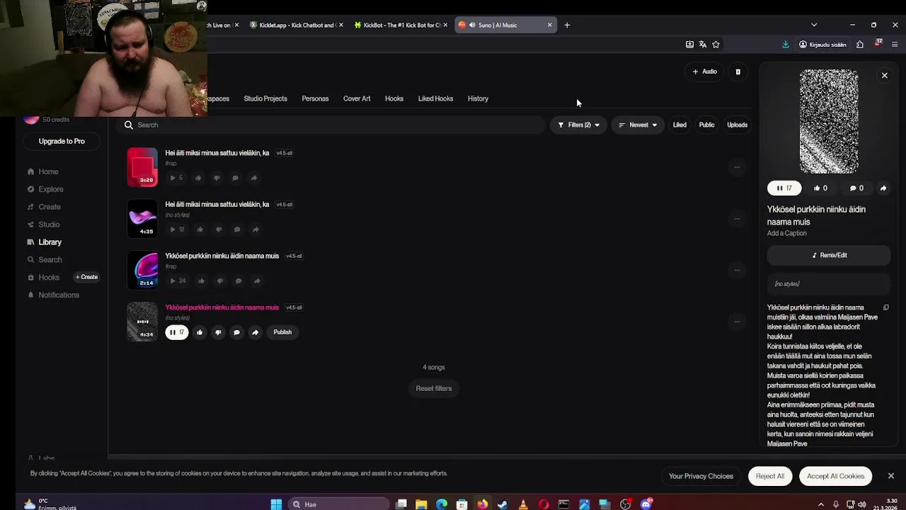Open more options for the 2:14 song

click(x=737, y=270)
